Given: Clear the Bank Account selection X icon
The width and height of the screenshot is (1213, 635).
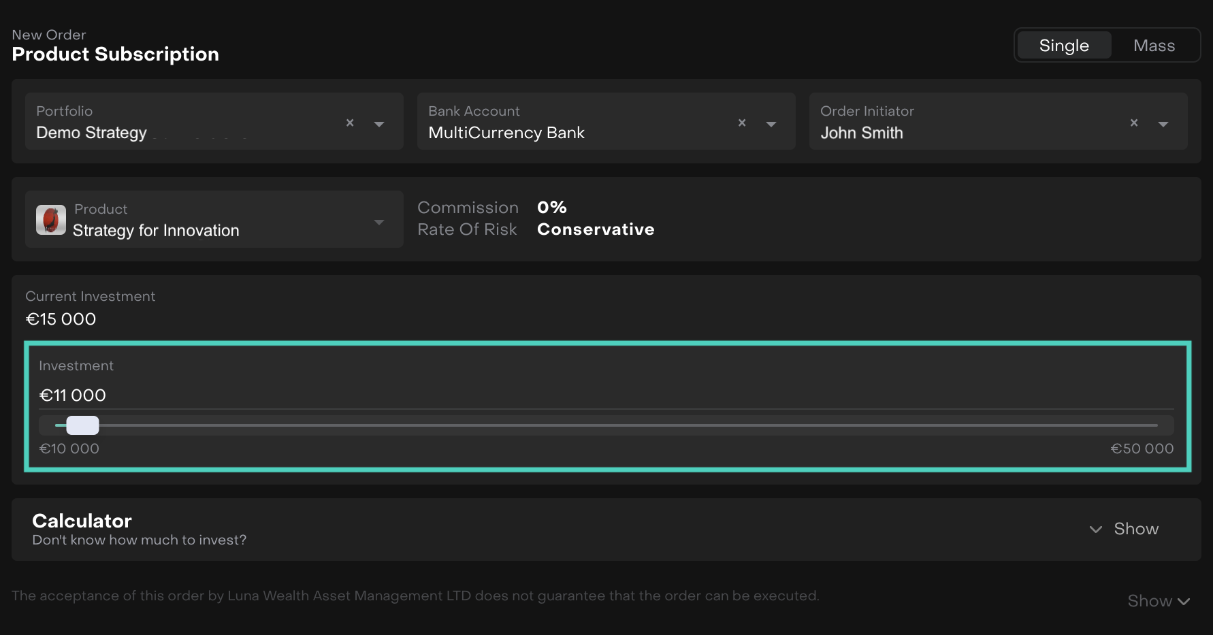Looking at the screenshot, I should click(x=742, y=123).
